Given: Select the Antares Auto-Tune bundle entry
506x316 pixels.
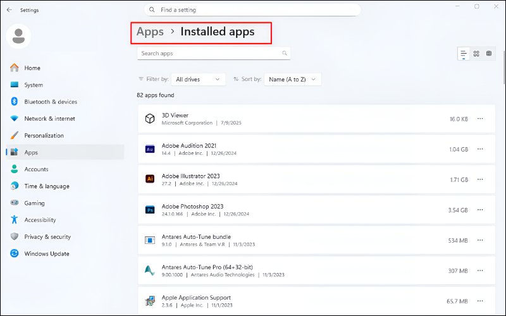Looking at the screenshot, I should [316, 240].
